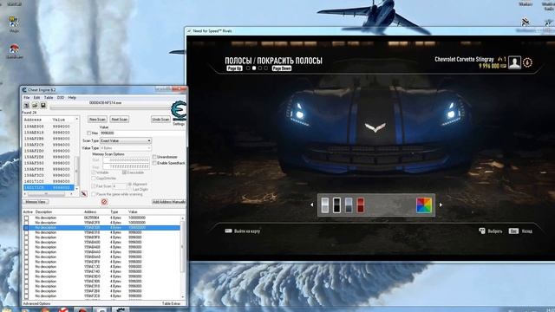This screenshot has height=312, width=555.
Task: Select the highlighted 4 Bytes row in the address table
Action: point(102,228)
